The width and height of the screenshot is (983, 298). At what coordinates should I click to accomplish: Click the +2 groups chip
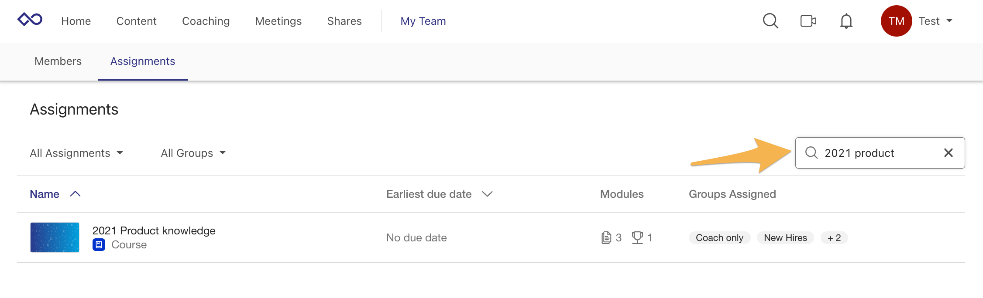[x=834, y=237]
